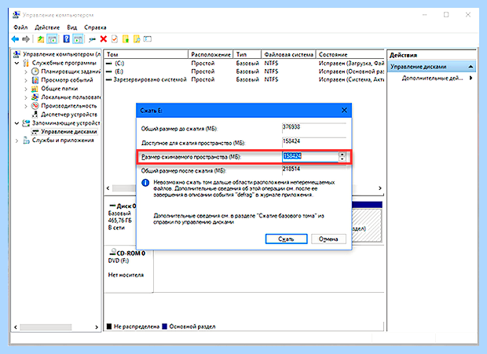Click the blue Back arrow in toolbar
The width and height of the screenshot is (487, 354).
pos(15,39)
